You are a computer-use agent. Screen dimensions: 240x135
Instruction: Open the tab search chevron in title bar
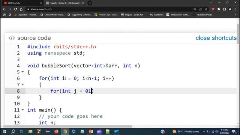(211, 3)
